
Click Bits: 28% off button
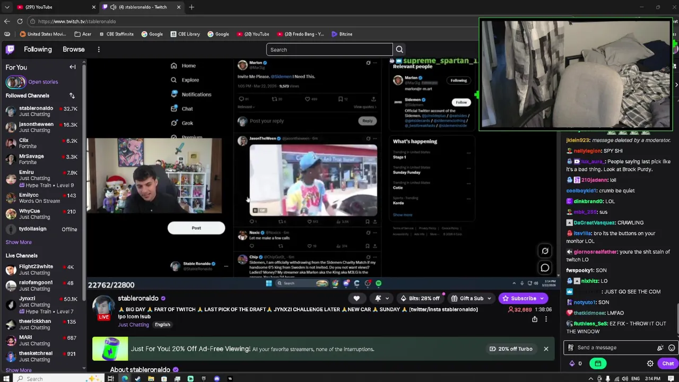[x=420, y=298]
